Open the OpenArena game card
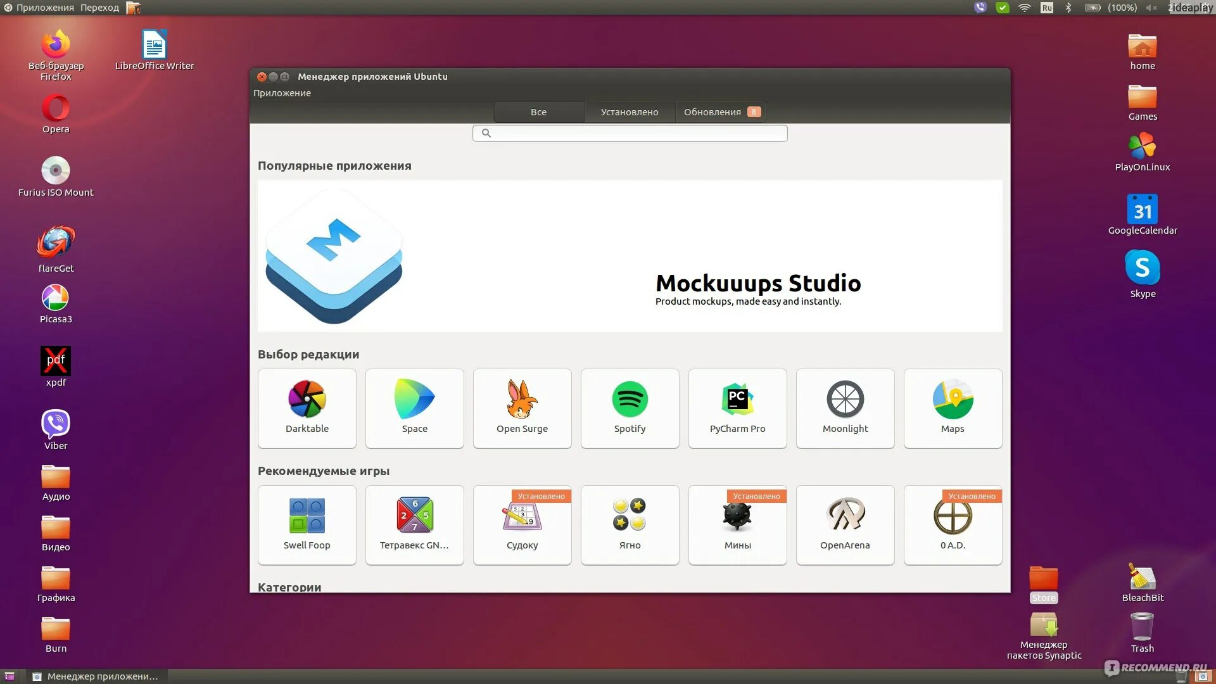The width and height of the screenshot is (1216, 684). pyautogui.click(x=845, y=525)
